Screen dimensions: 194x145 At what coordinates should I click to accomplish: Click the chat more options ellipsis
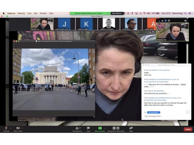coord(188,112)
